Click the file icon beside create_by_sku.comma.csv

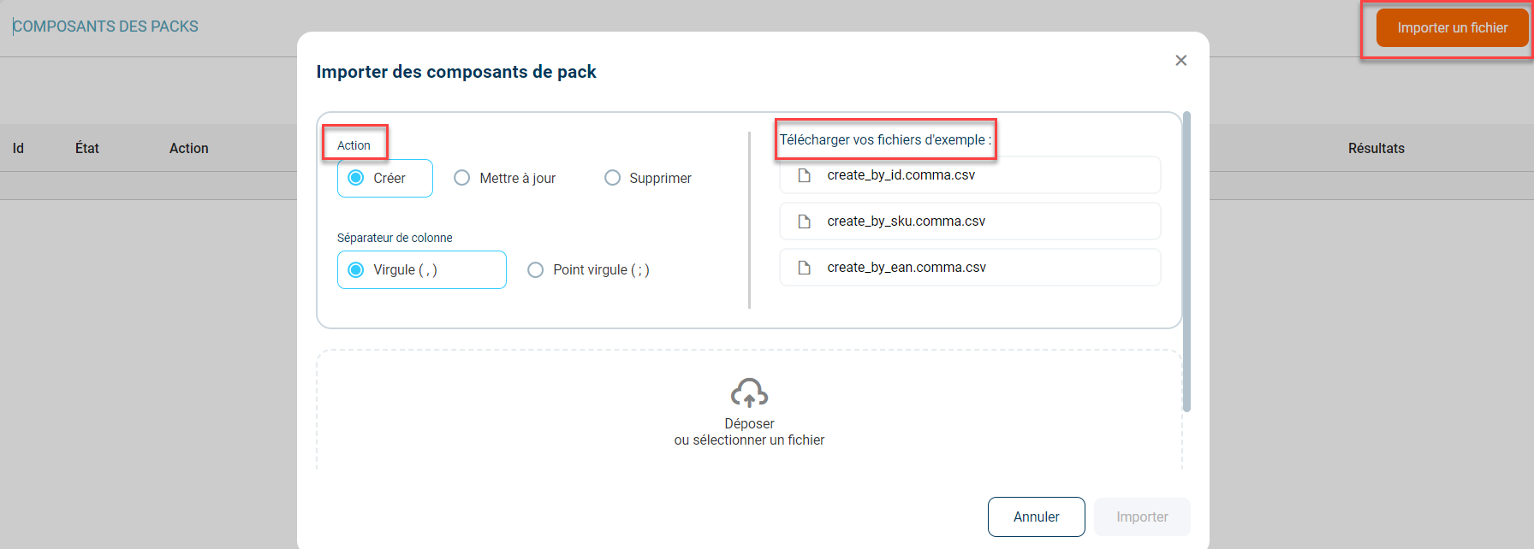click(x=804, y=221)
